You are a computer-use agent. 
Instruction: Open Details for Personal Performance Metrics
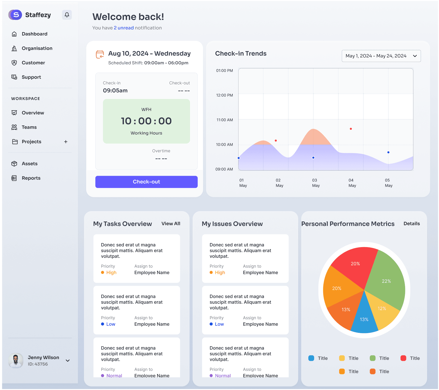[x=411, y=224]
